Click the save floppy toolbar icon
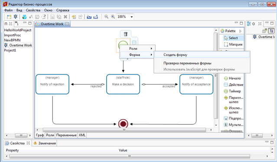Image resolution: width=277 pixels, height=162 pixels. (x=52, y=17)
